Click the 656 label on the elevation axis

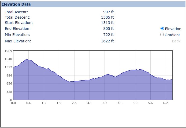click(9, 83)
